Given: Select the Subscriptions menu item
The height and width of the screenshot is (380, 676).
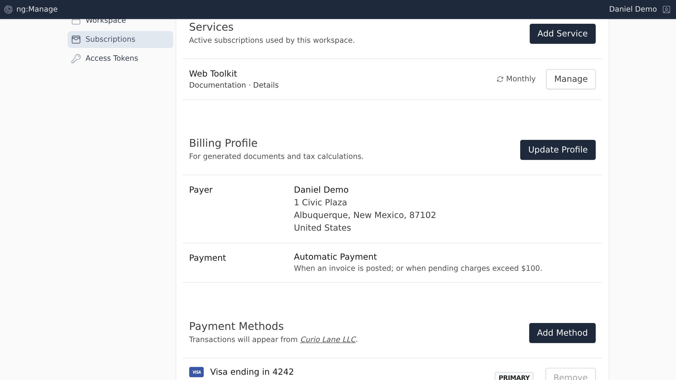Looking at the screenshot, I should 110,39.
